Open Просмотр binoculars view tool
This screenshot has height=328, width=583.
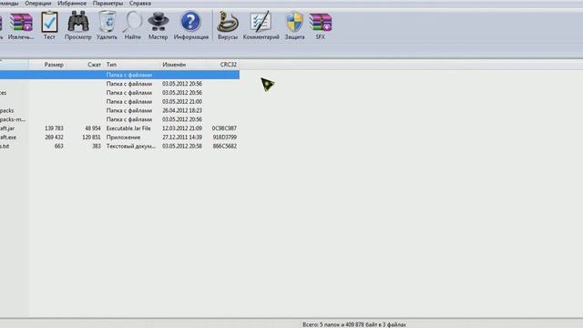tap(77, 26)
